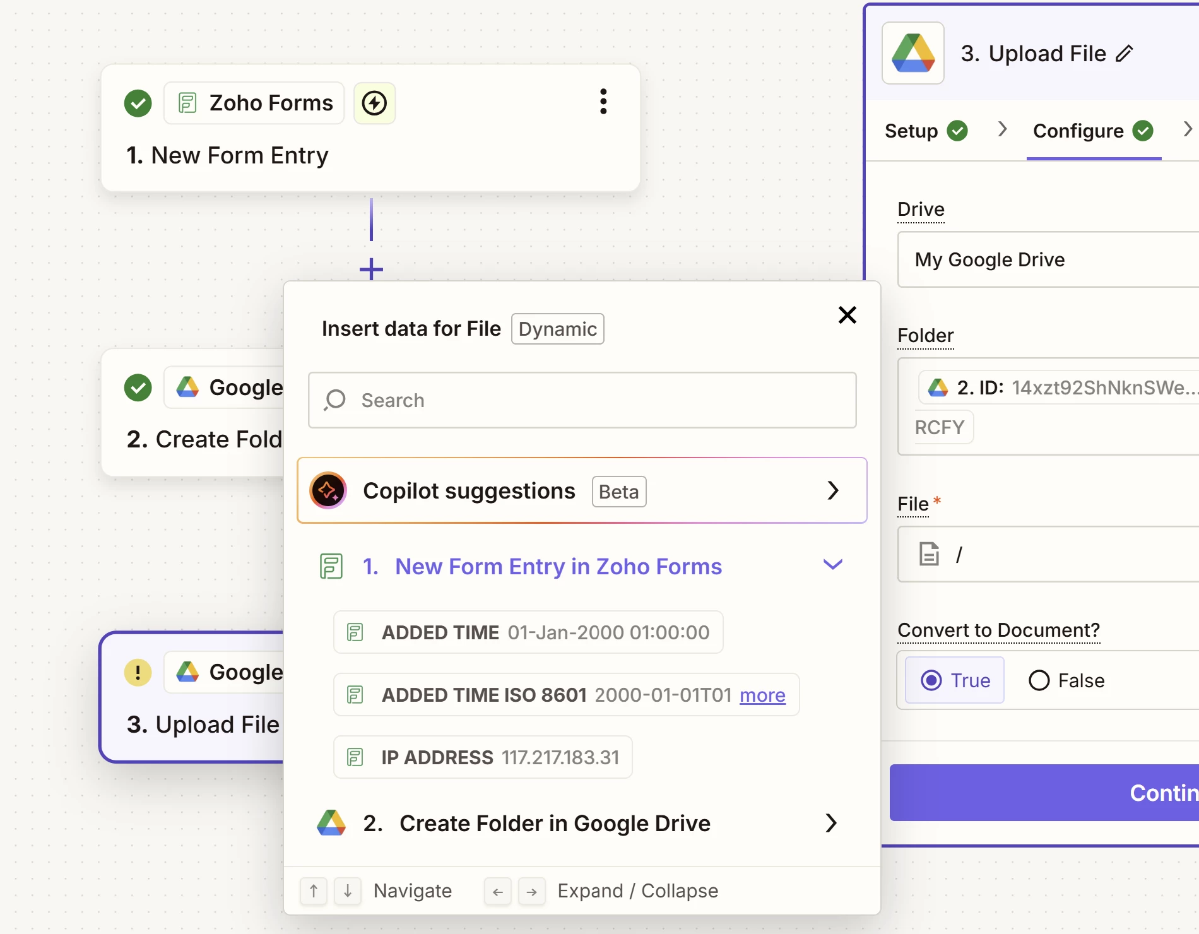This screenshot has height=934, width=1199.
Task: Click the green checkmark on Zoho Forms step
Action: point(138,103)
